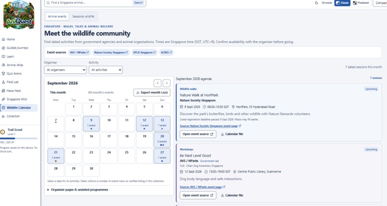Click the Be Next Level Good title
387x206 pixels.
pos(195,156)
